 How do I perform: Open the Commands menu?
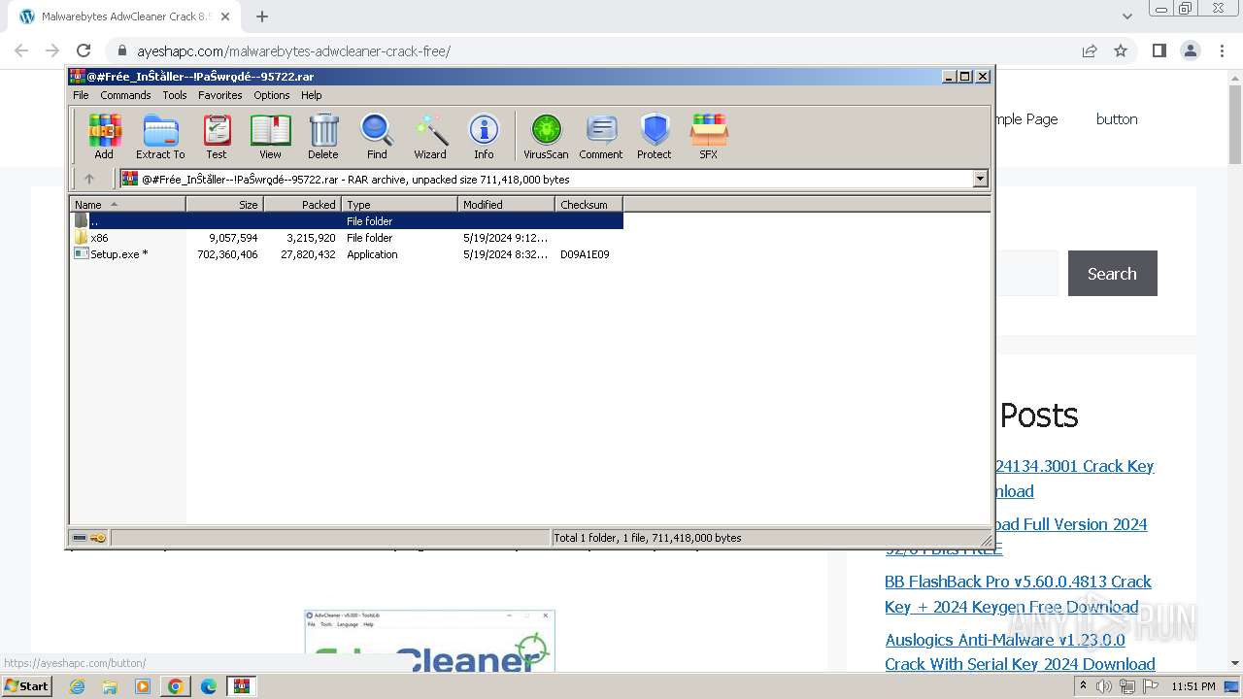[x=125, y=95]
